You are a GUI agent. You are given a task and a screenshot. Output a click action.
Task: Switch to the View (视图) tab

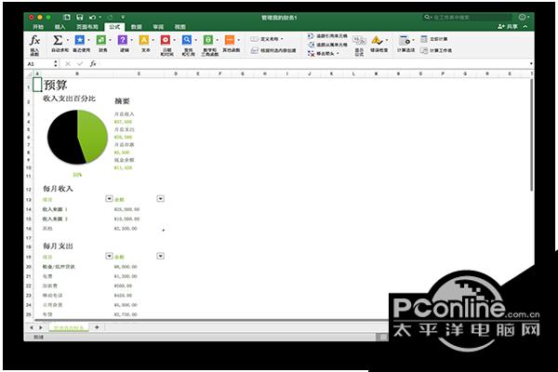(x=179, y=27)
